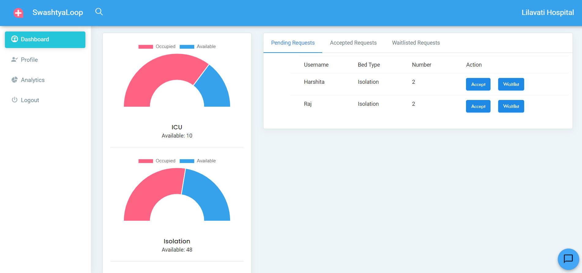582x273 pixels.
Task: Toggle Available legend in ICU chart
Action: click(198, 46)
